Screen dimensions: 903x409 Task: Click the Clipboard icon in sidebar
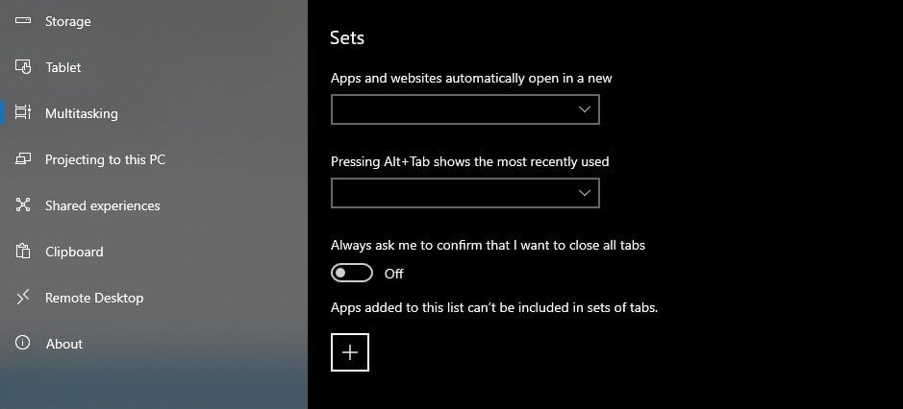click(24, 252)
